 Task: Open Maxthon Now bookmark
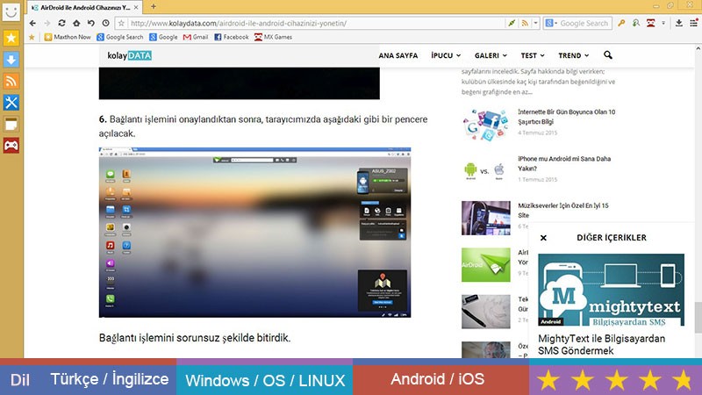pyautogui.click(x=68, y=37)
